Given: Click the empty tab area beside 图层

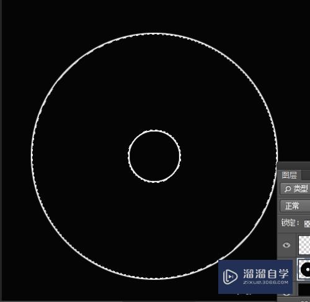Looking at the screenshot, I should (x=306, y=175).
